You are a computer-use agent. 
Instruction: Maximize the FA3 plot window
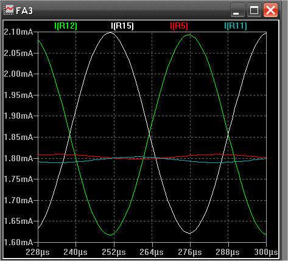pyautogui.click(x=254, y=10)
